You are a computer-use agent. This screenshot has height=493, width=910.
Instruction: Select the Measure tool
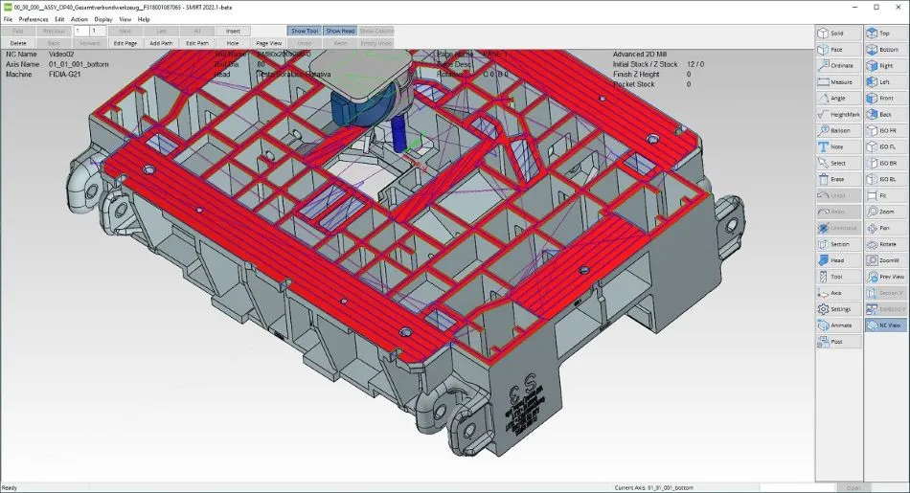[838, 82]
